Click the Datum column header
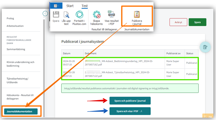Viewport: 216px width, 120px height. pos(67,53)
